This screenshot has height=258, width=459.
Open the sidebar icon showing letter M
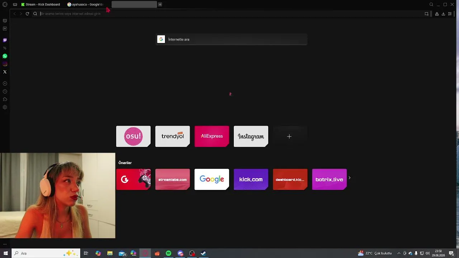5,29
